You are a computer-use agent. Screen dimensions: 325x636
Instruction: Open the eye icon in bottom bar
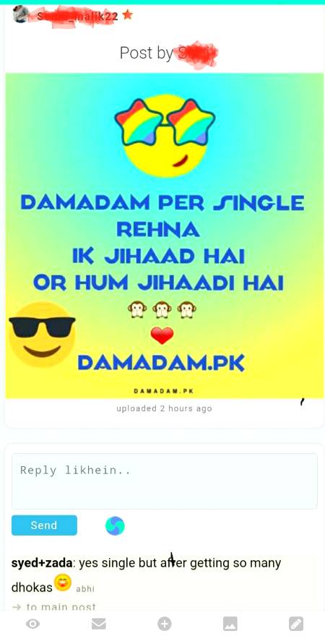click(32, 624)
